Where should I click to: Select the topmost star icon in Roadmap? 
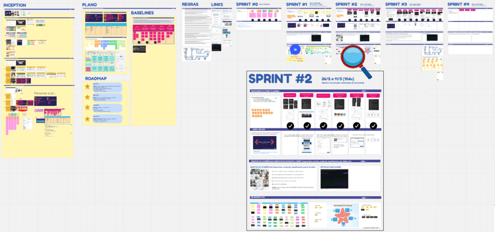click(88, 86)
